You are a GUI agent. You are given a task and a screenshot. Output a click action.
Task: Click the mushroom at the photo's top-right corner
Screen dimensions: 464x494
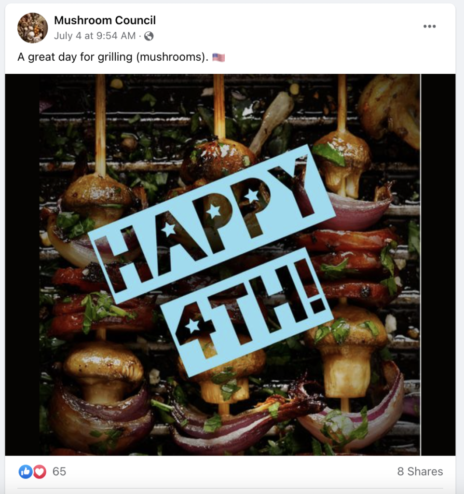[390, 106]
